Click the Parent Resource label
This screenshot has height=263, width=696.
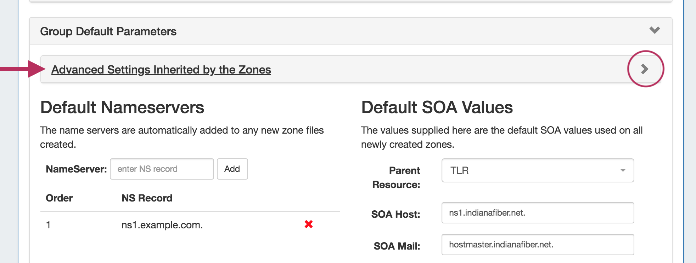point(396,177)
